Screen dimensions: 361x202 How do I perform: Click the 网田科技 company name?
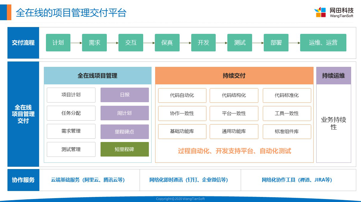[x=342, y=10]
